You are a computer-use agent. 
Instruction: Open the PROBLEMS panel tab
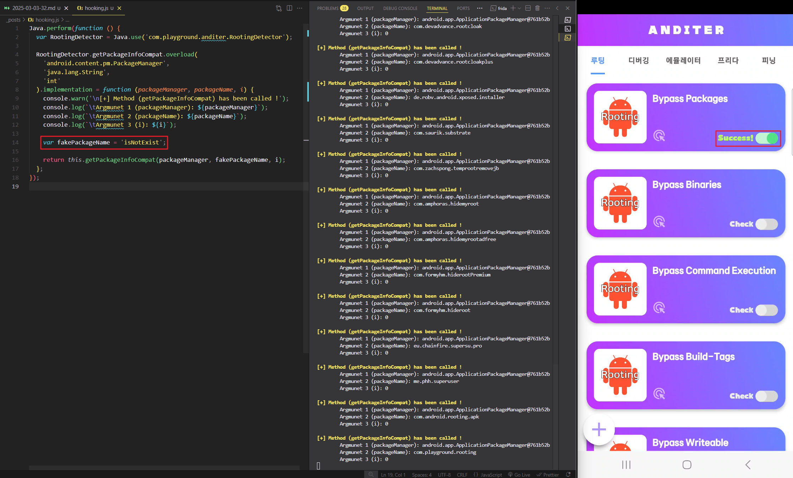[x=333, y=8]
